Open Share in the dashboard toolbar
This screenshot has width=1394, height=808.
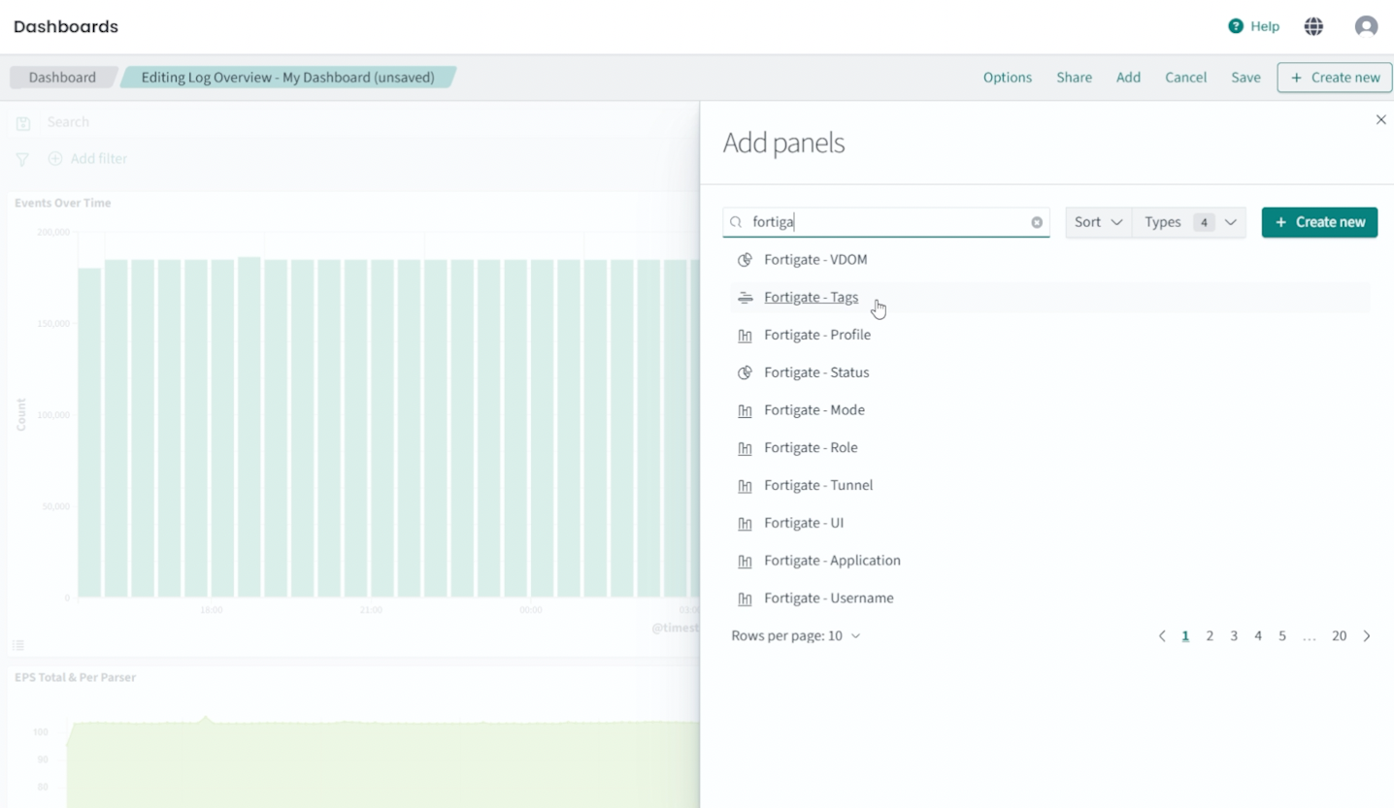click(1075, 78)
